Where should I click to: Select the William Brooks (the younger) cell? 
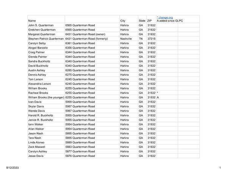46,97
